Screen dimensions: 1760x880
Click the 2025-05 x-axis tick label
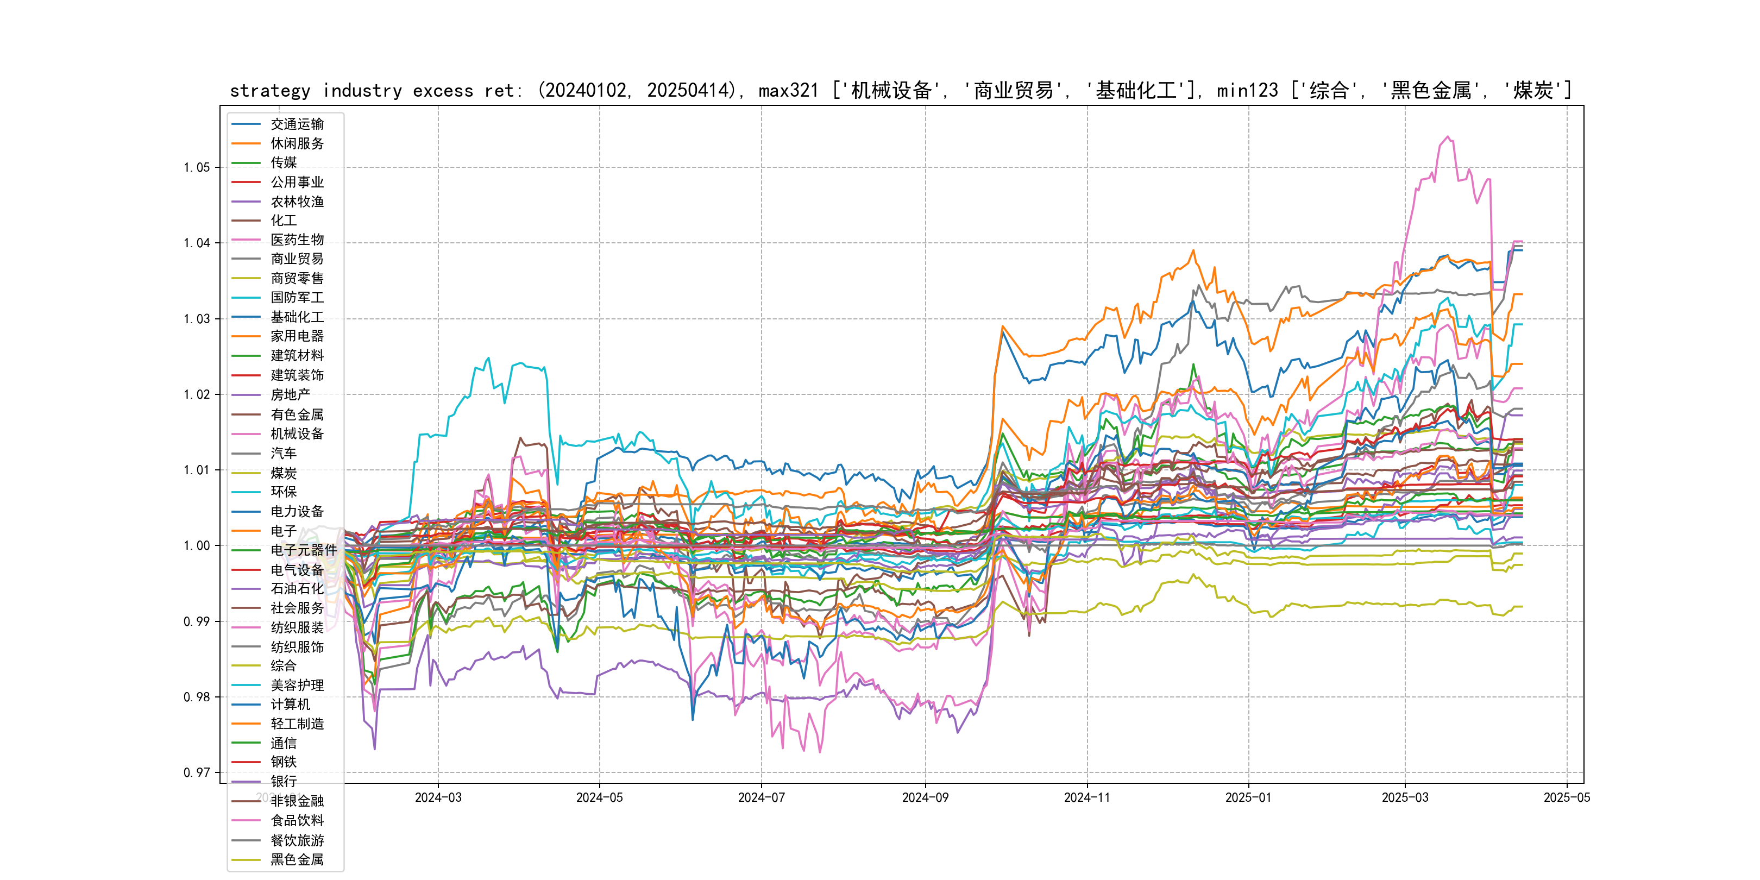[x=1566, y=797]
